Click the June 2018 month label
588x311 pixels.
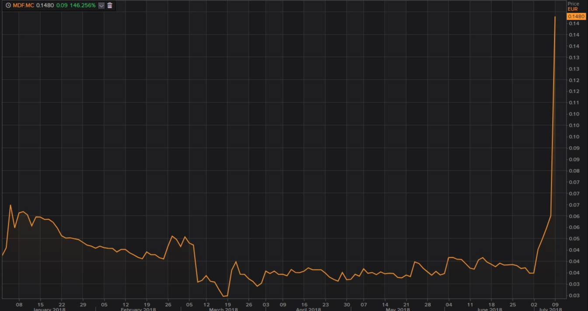(x=489, y=309)
